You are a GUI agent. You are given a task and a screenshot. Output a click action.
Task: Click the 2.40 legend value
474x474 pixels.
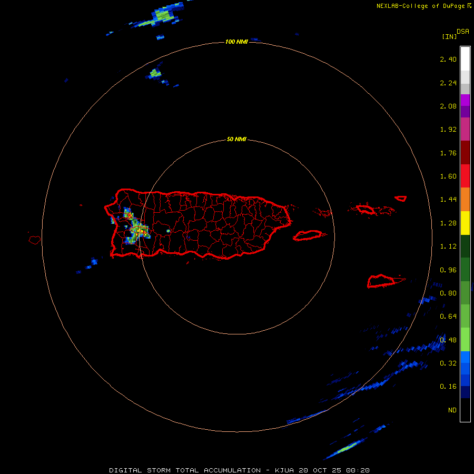(x=448, y=59)
